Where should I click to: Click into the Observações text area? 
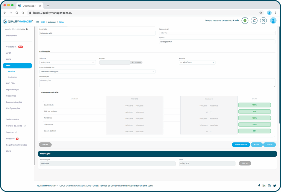point(157,83)
